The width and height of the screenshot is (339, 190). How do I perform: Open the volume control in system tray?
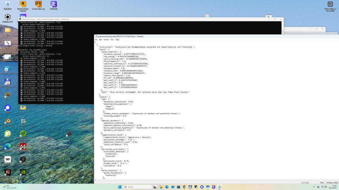click(x=326, y=187)
